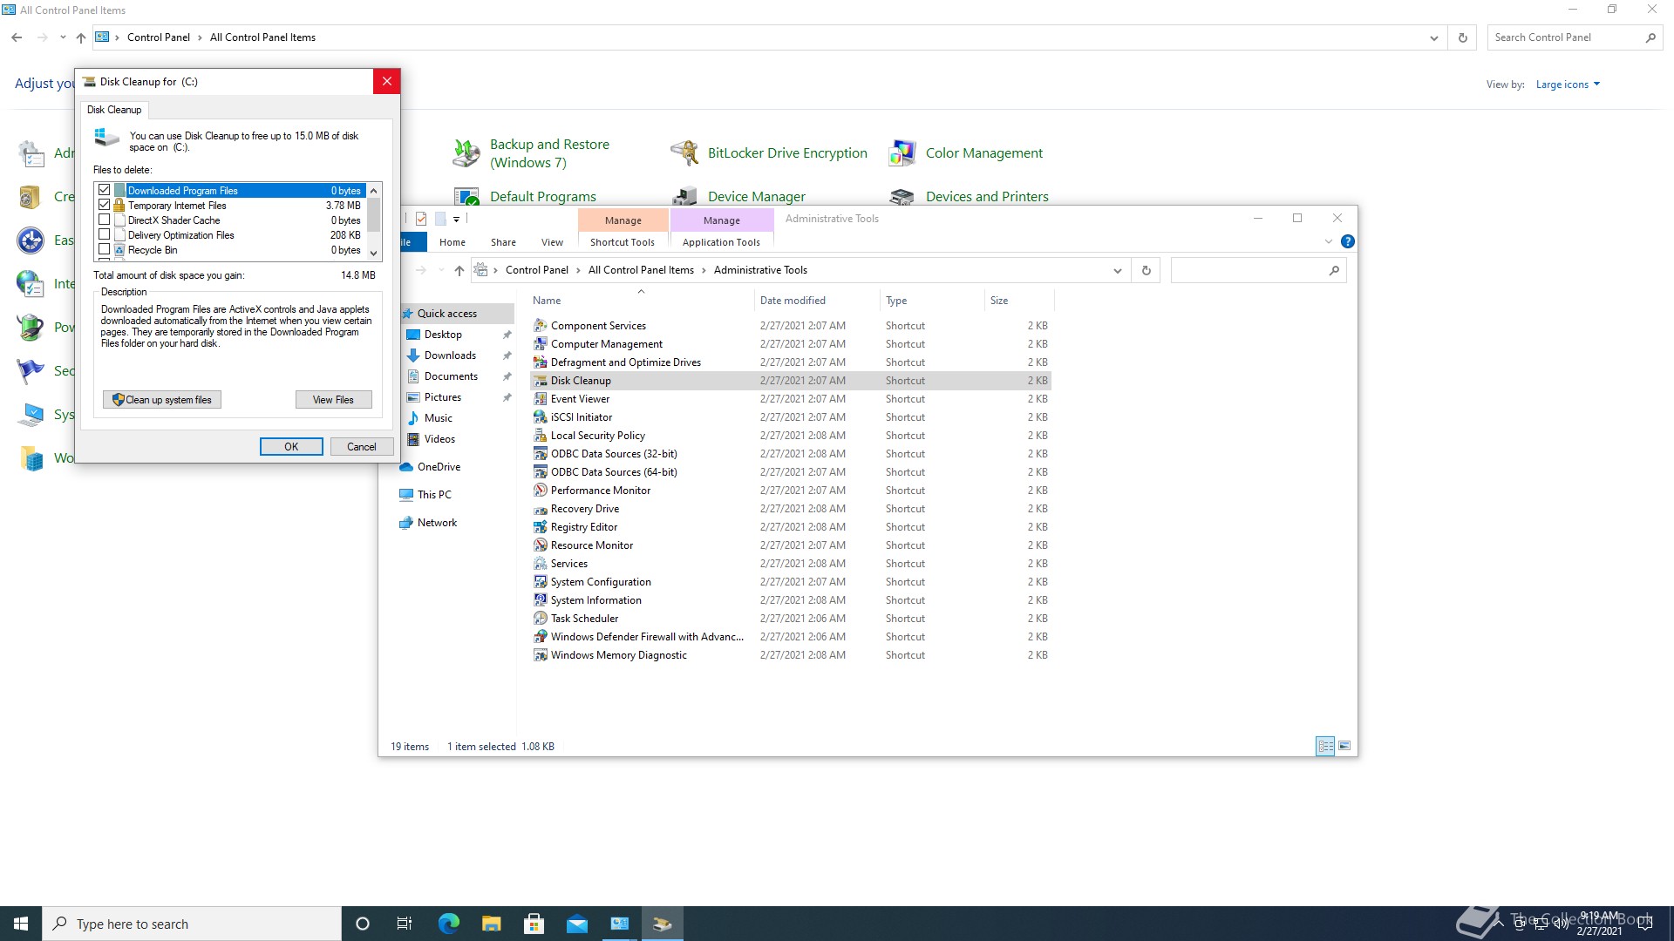Image resolution: width=1674 pixels, height=941 pixels.
Task: Open Color Management icon
Action: [902, 153]
